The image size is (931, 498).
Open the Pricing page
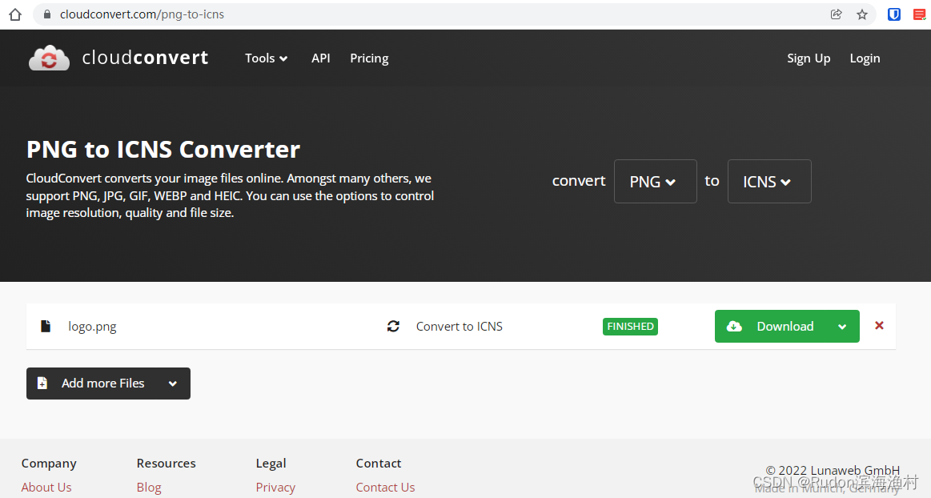tap(369, 58)
